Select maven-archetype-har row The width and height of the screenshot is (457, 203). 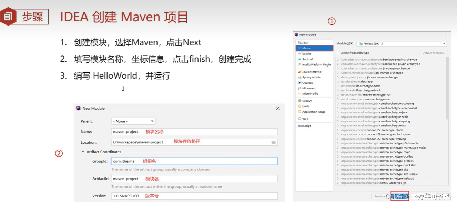pos(391,95)
